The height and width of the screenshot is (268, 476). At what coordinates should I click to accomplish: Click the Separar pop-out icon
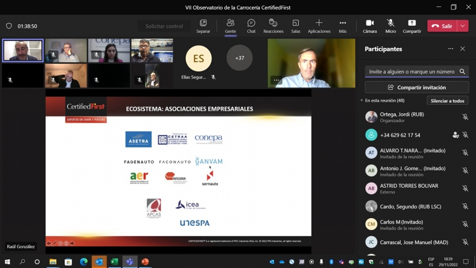pyautogui.click(x=203, y=26)
